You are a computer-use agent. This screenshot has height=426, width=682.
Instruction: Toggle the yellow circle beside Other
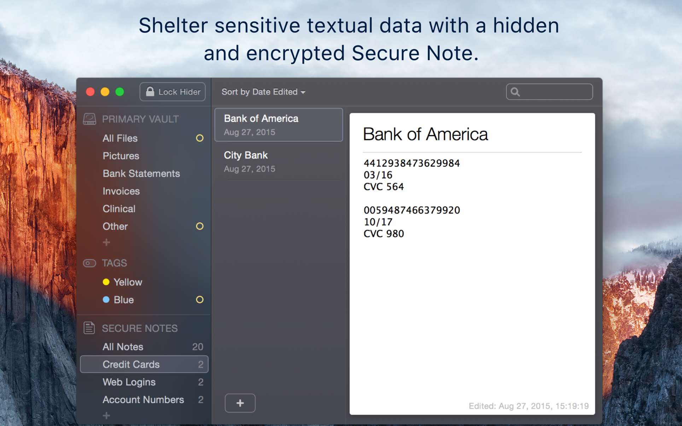click(x=200, y=226)
